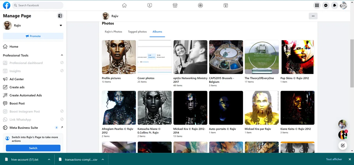The width and height of the screenshot is (354, 165).
Task: Toggle the Manage Page sidebar collapse icon
Action: click(60, 16)
